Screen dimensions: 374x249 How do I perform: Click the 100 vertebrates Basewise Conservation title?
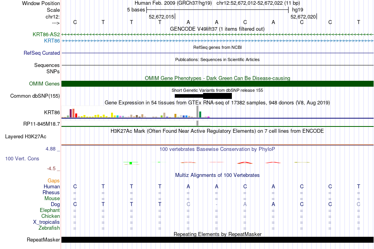(x=217, y=149)
